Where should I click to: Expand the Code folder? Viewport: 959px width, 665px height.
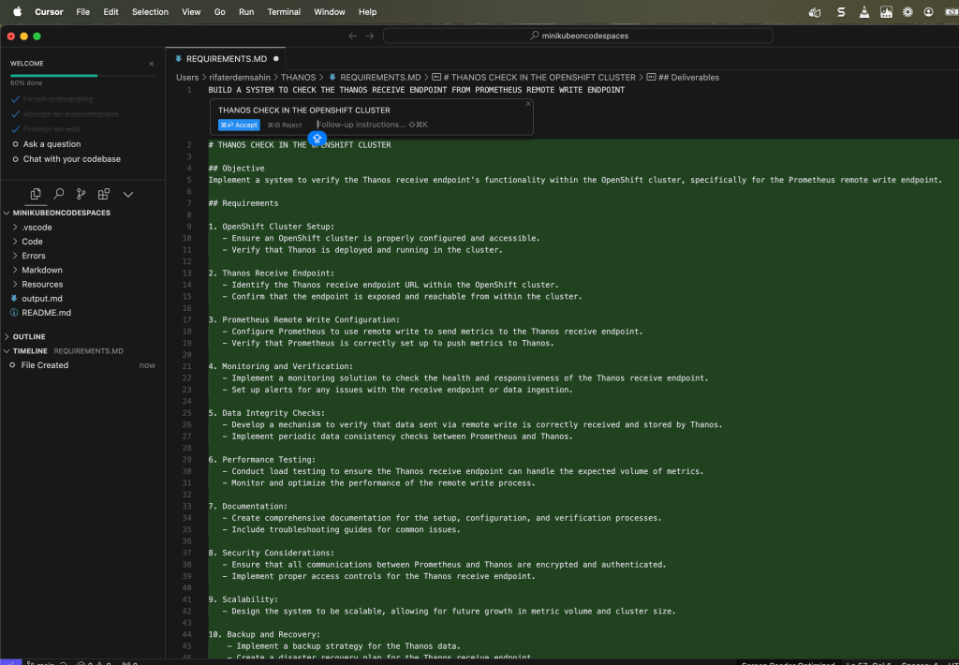click(x=15, y=242)
